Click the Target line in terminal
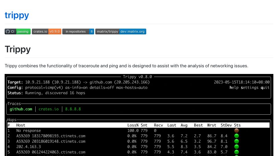Image resolution: width=278 pixels, height=156 pixels. (78, 82)
